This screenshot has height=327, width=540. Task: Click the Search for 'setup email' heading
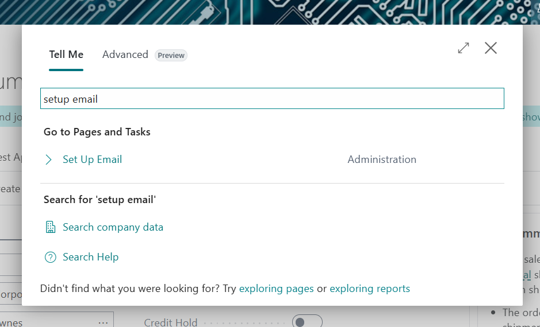tap(100, 200)
